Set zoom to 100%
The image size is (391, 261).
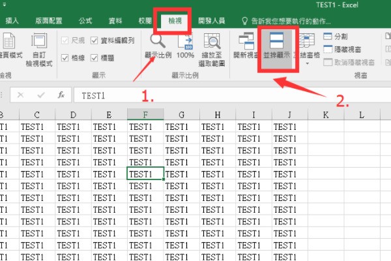pyautogui.click(x=185, y=46)
